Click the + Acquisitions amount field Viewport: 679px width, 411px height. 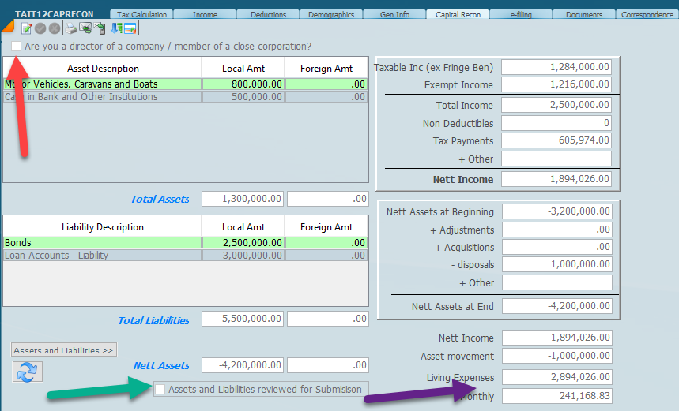(556, 248)
